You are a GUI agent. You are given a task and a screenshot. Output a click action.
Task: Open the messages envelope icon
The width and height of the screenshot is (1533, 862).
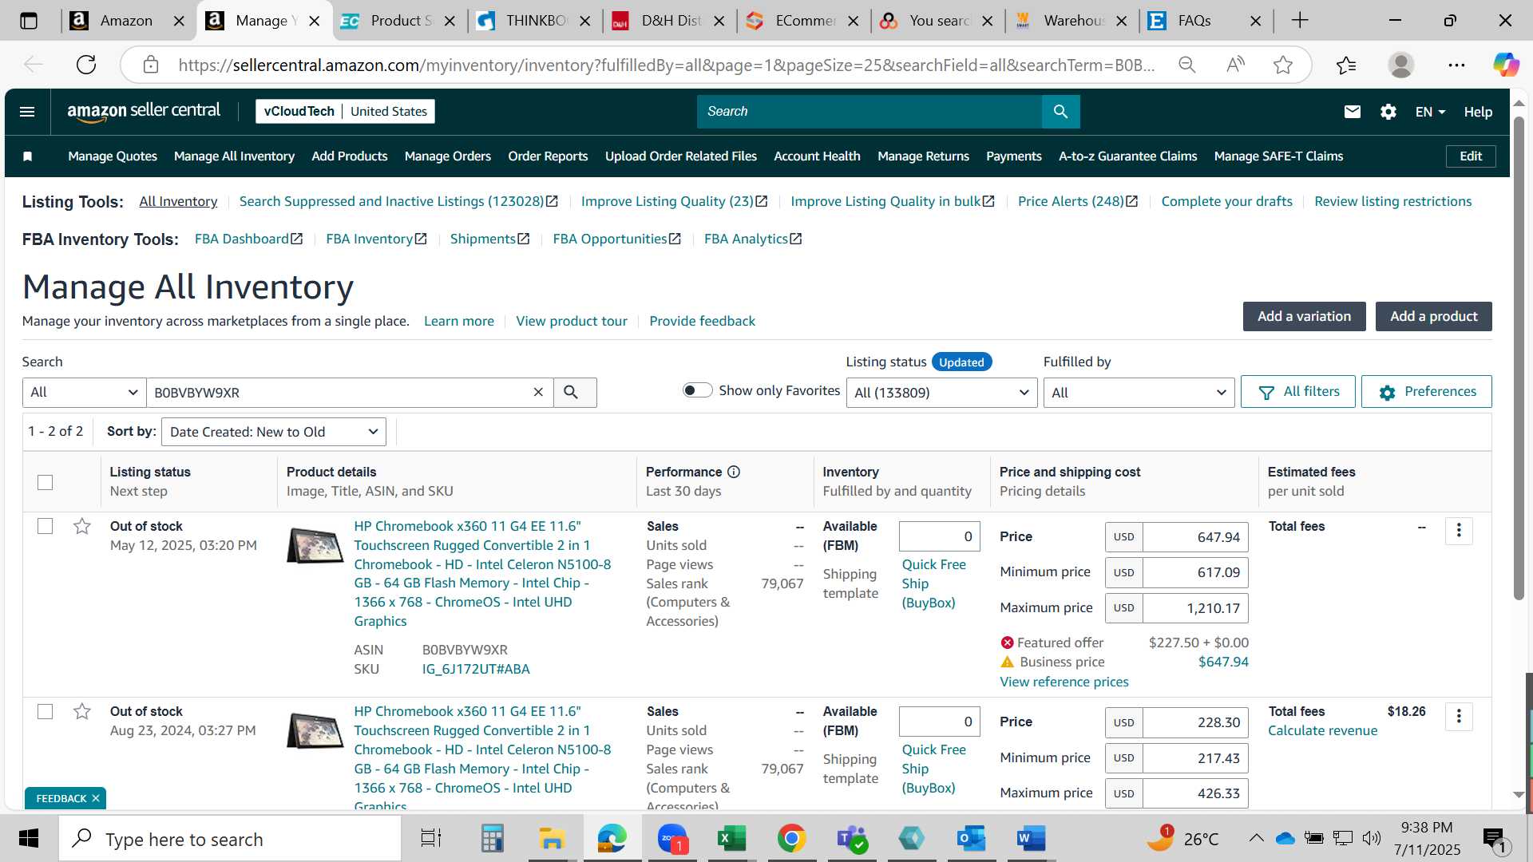point(1352,112)
